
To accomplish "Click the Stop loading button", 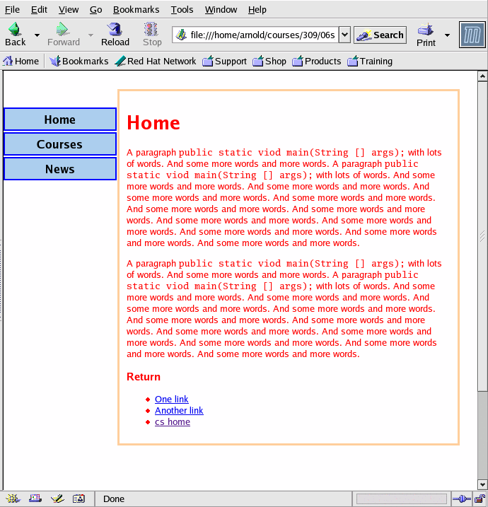I will tap(152, 34).
